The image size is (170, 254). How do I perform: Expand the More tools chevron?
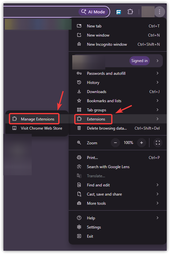pos(158,203)
